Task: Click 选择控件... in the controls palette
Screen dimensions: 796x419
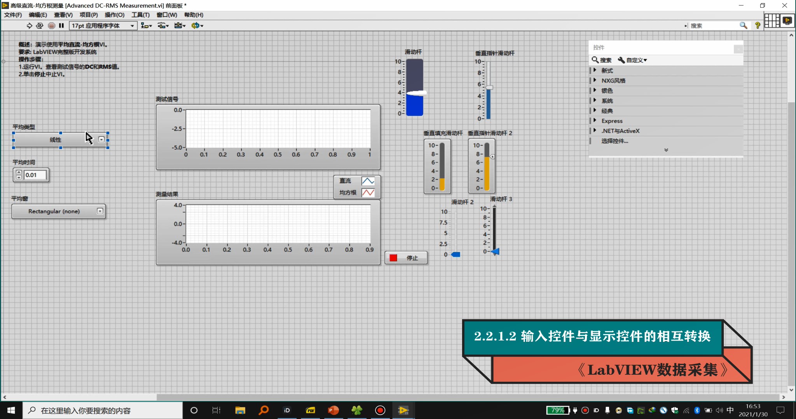Action: coord(614,141)
